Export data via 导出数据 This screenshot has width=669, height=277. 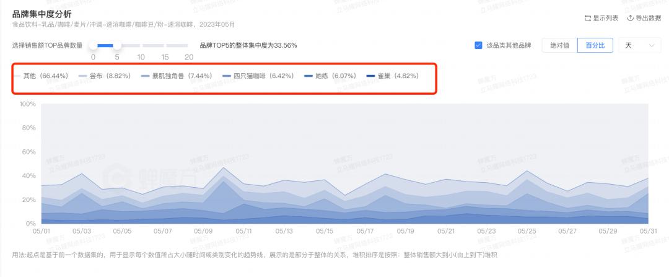(x=644, y=19)
